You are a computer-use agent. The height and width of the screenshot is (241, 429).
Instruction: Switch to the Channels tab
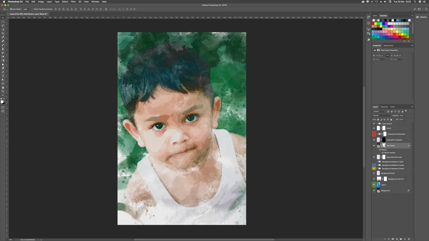coord(384,107)
